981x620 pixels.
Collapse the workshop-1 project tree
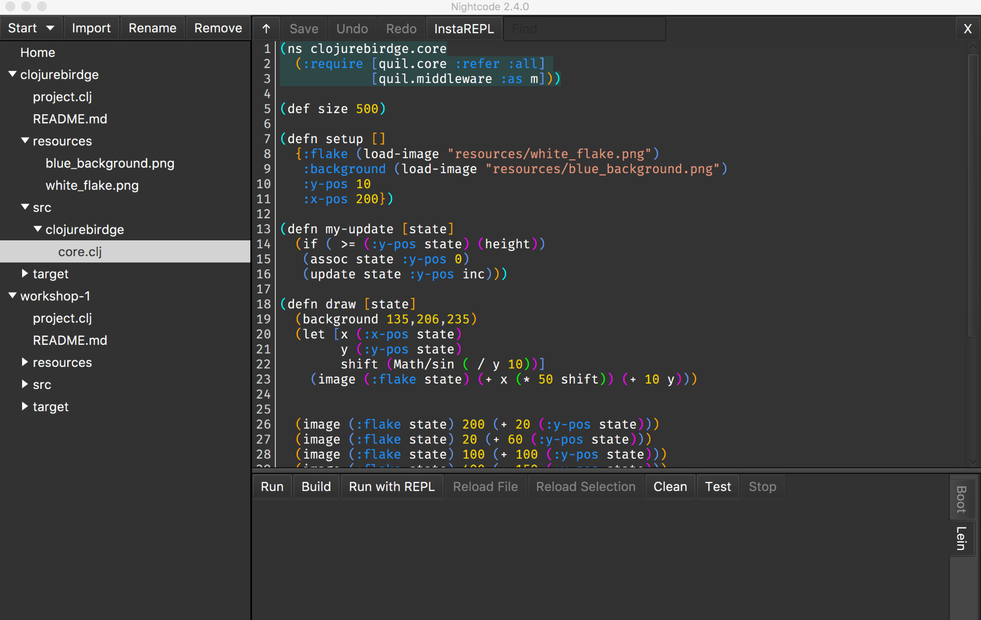coord(13,296)
